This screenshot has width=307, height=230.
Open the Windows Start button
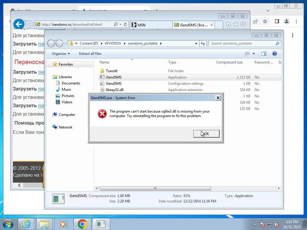click(x=8, y=224)
